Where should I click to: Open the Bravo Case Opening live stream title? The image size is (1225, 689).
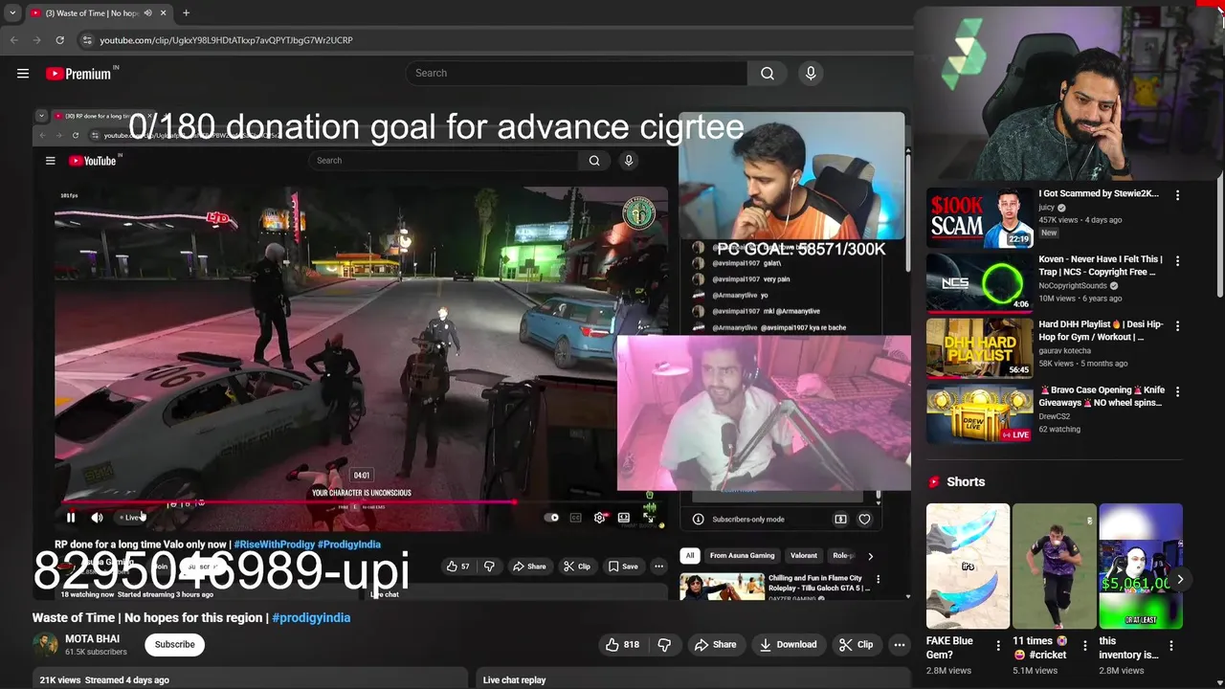[1102, 396]
